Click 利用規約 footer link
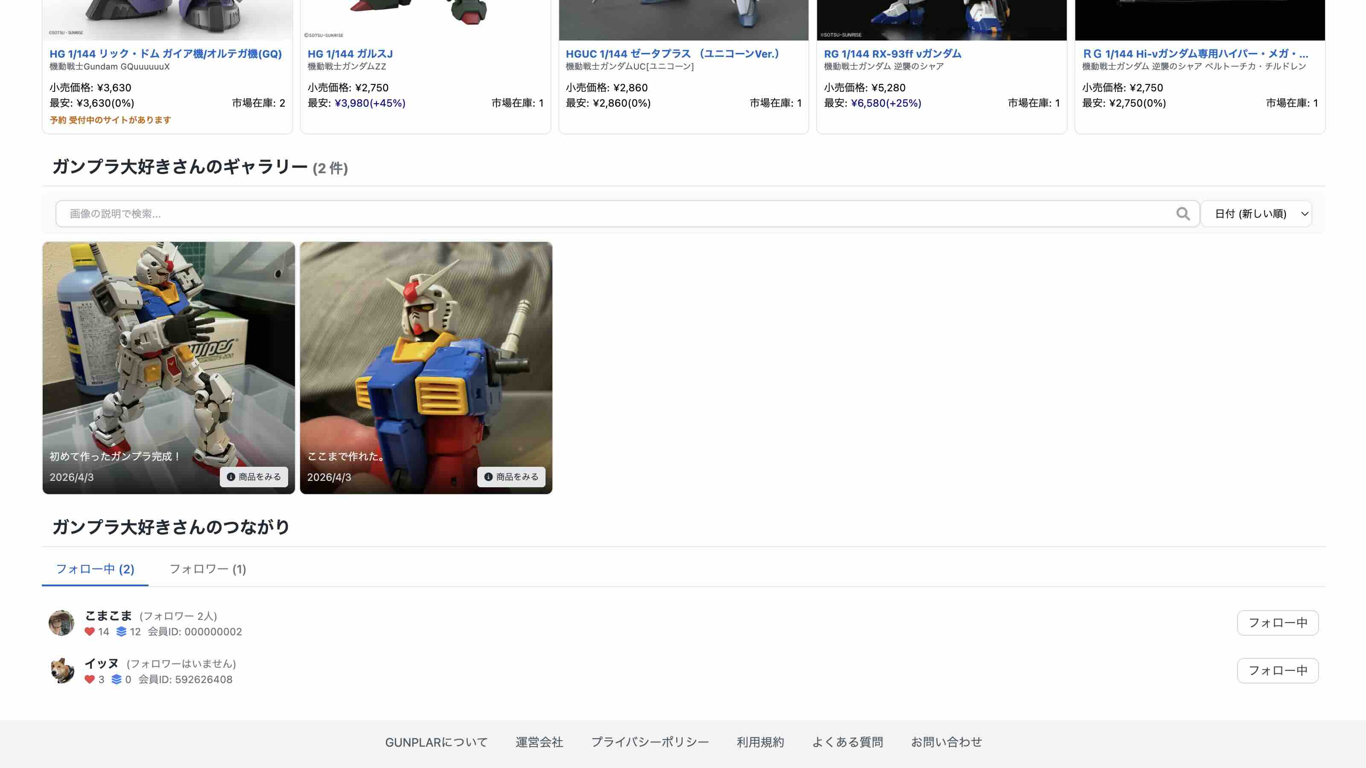 click(x=760, y=742)
